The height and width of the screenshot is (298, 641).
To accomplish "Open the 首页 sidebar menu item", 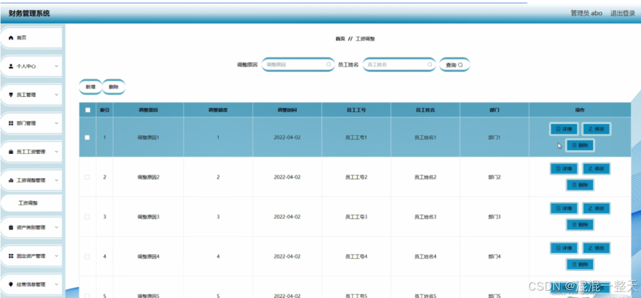I will 31,37.
